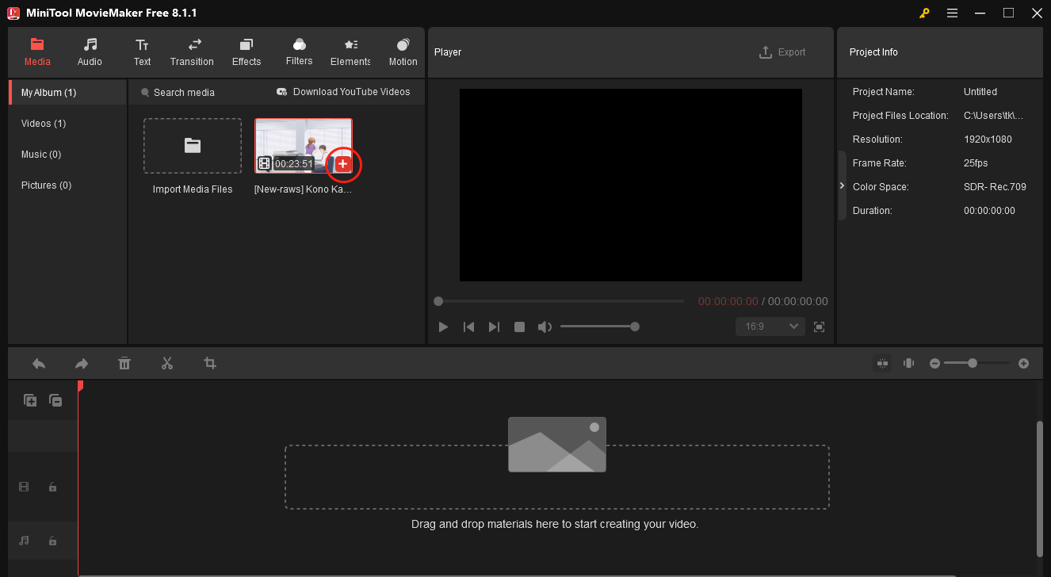Add a new track
The height and width of the screenshot is (577, 1051).
[x=30, y=401]
